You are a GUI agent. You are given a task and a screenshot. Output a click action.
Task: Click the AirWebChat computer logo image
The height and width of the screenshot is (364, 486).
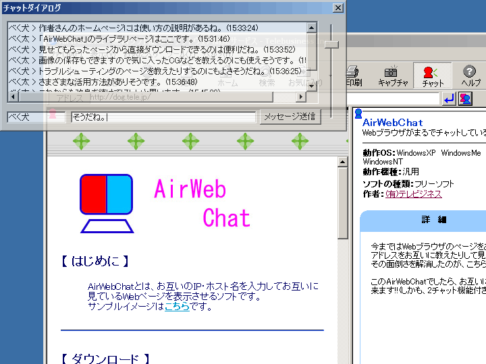click(x=107, y=204)
